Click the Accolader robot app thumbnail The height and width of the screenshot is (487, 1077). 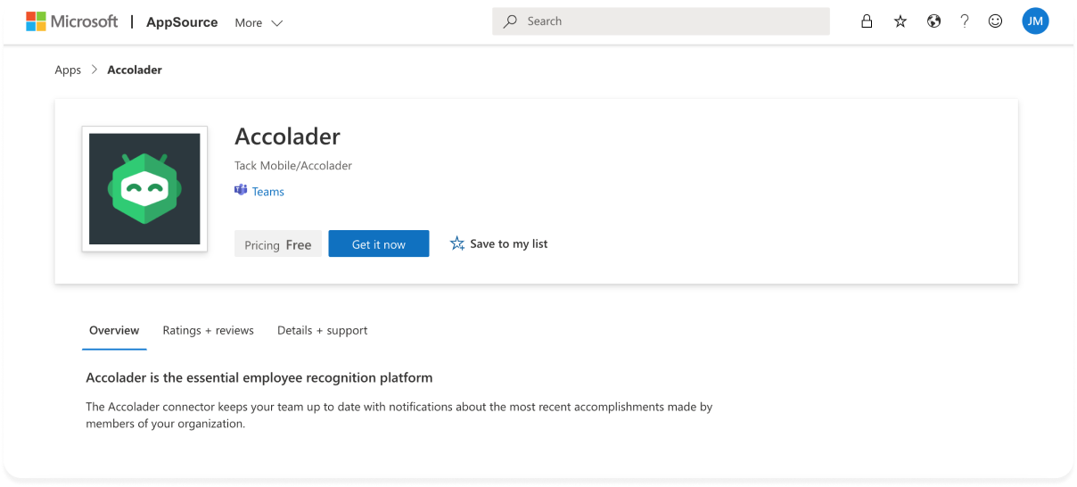[144, 189]
